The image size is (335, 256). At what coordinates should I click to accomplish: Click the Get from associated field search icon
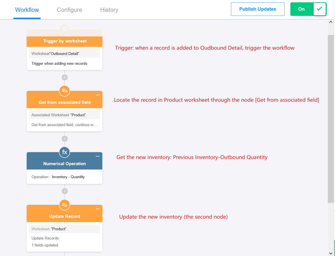(65, 91)
